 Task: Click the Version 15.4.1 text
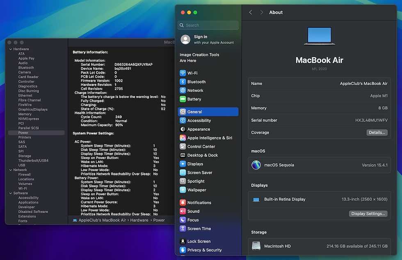(x=375, y=165)
